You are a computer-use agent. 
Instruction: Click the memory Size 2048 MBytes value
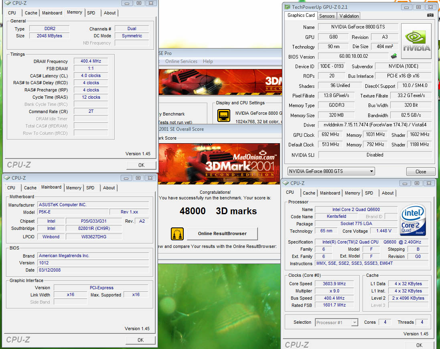tap(49, 36)
